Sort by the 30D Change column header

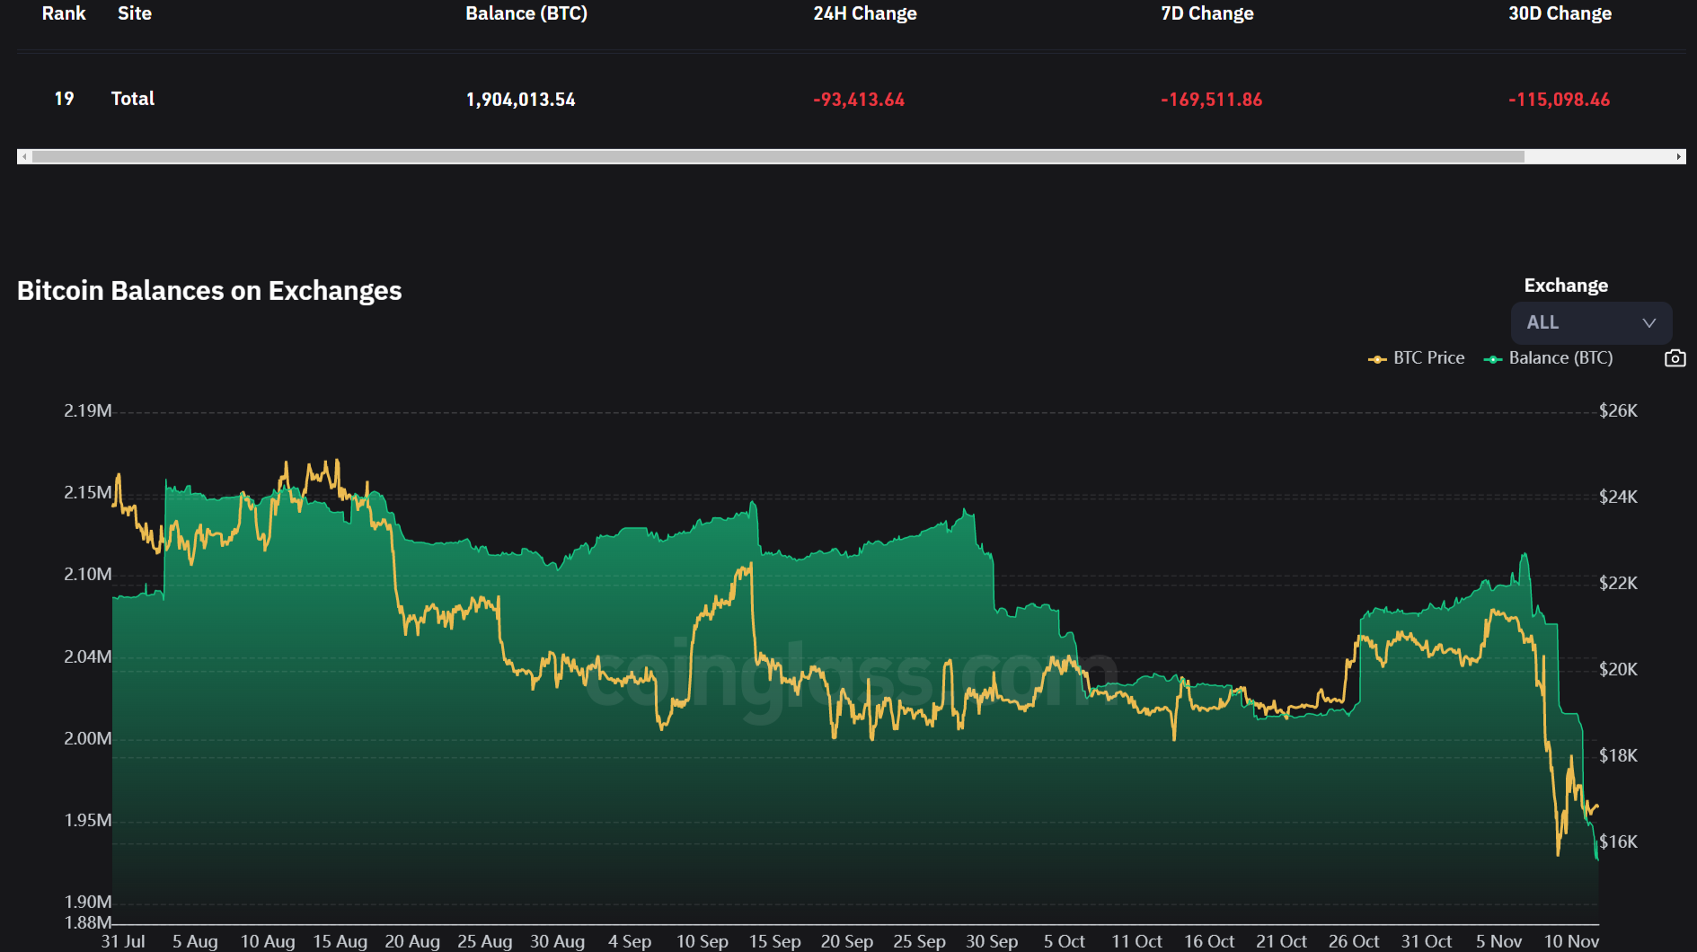pyautogui.click(x=1560, y=13)
